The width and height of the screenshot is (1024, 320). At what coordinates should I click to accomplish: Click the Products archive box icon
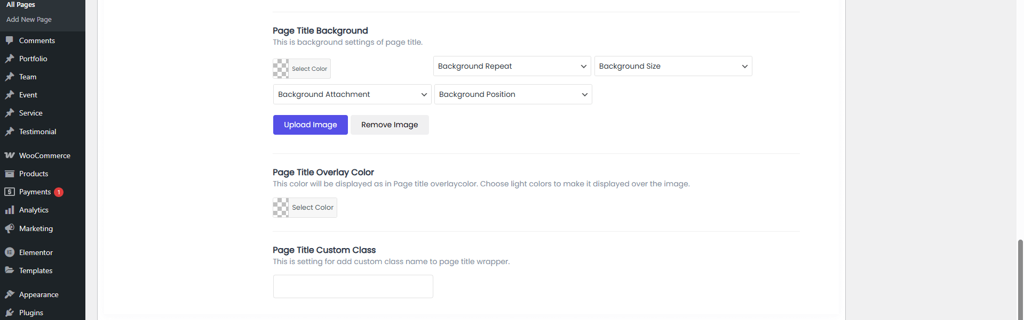(10, 174)
